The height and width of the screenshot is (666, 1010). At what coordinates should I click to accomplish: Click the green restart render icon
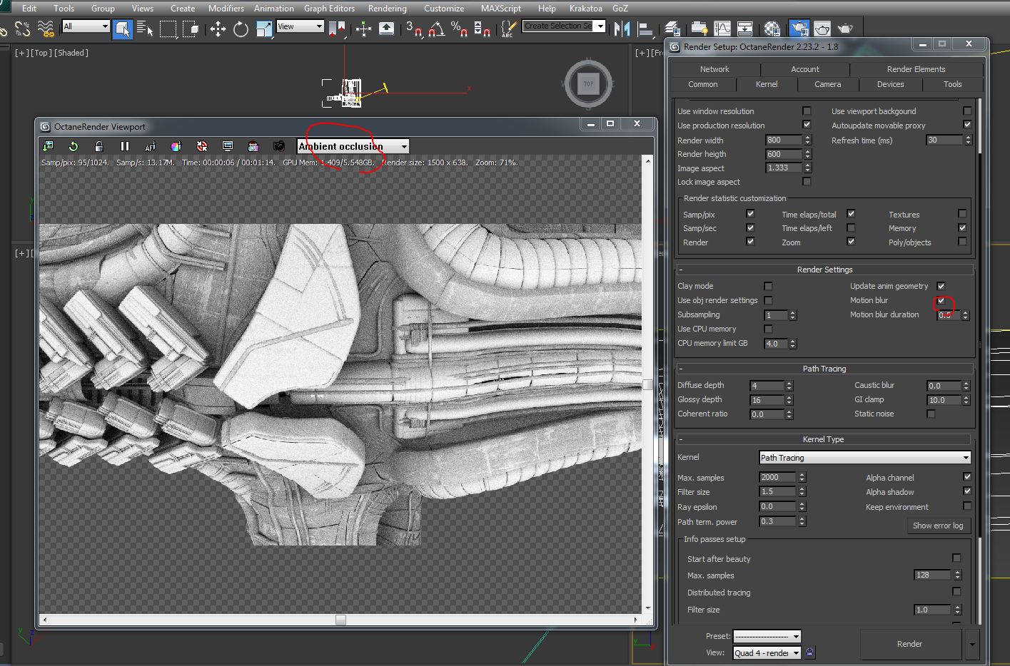point(74,146)
